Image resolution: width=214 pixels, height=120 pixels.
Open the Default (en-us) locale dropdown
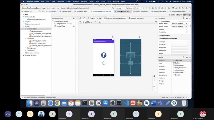[x=136, y=18]
